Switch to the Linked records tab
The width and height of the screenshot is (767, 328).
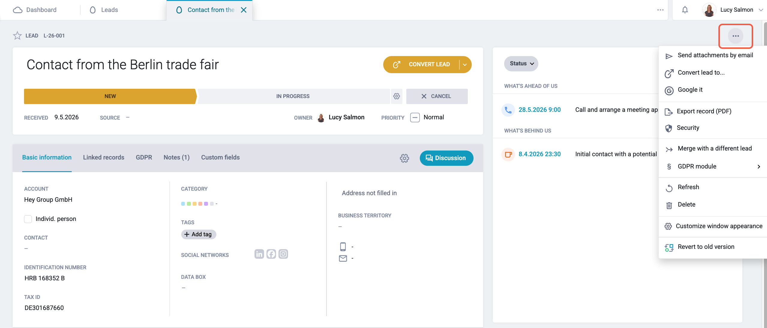tap(104, 157)
